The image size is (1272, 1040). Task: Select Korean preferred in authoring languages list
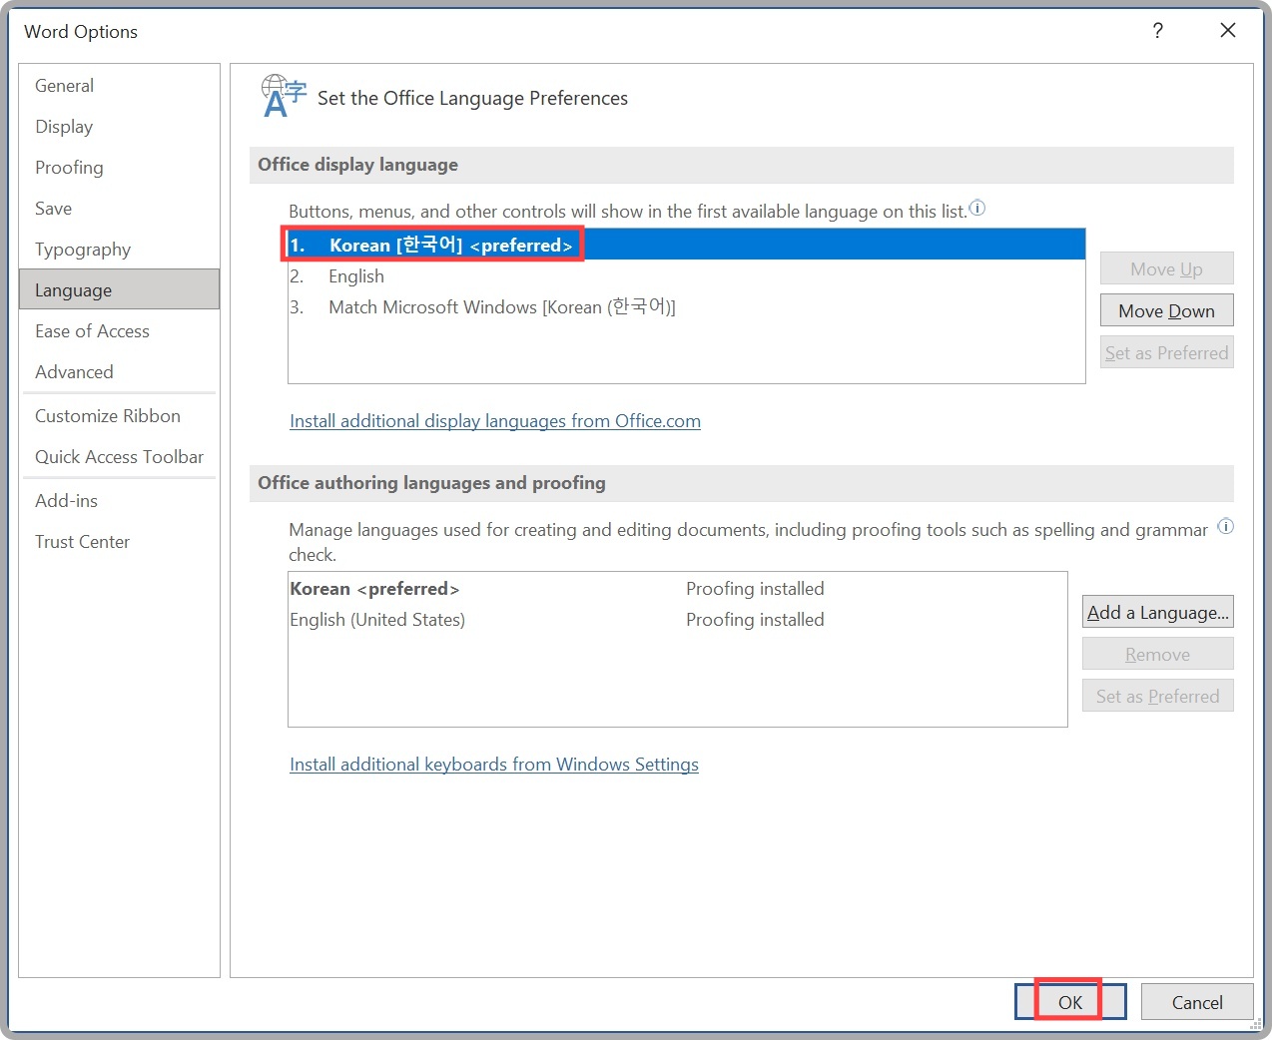(x=677, y=589)
